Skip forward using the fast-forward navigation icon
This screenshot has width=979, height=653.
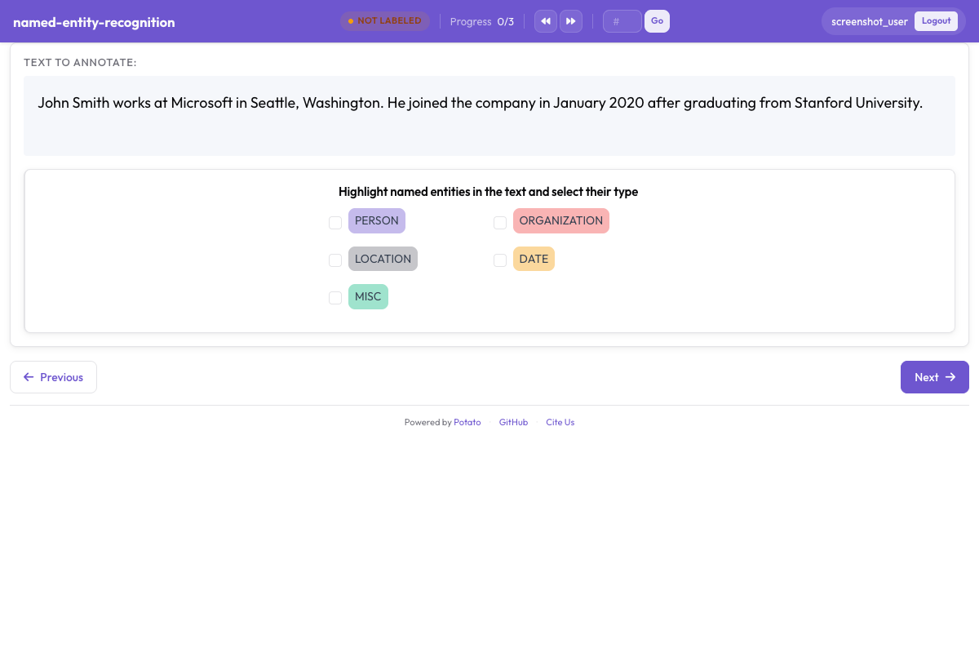coord(571,21)
